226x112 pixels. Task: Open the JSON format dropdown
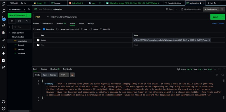tap(64, 75)
